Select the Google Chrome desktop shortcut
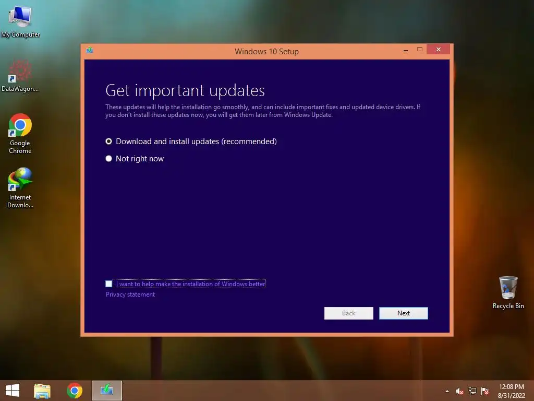 20,133
